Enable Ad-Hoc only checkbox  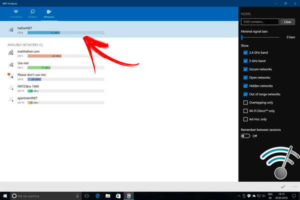[x=245, y=119]
